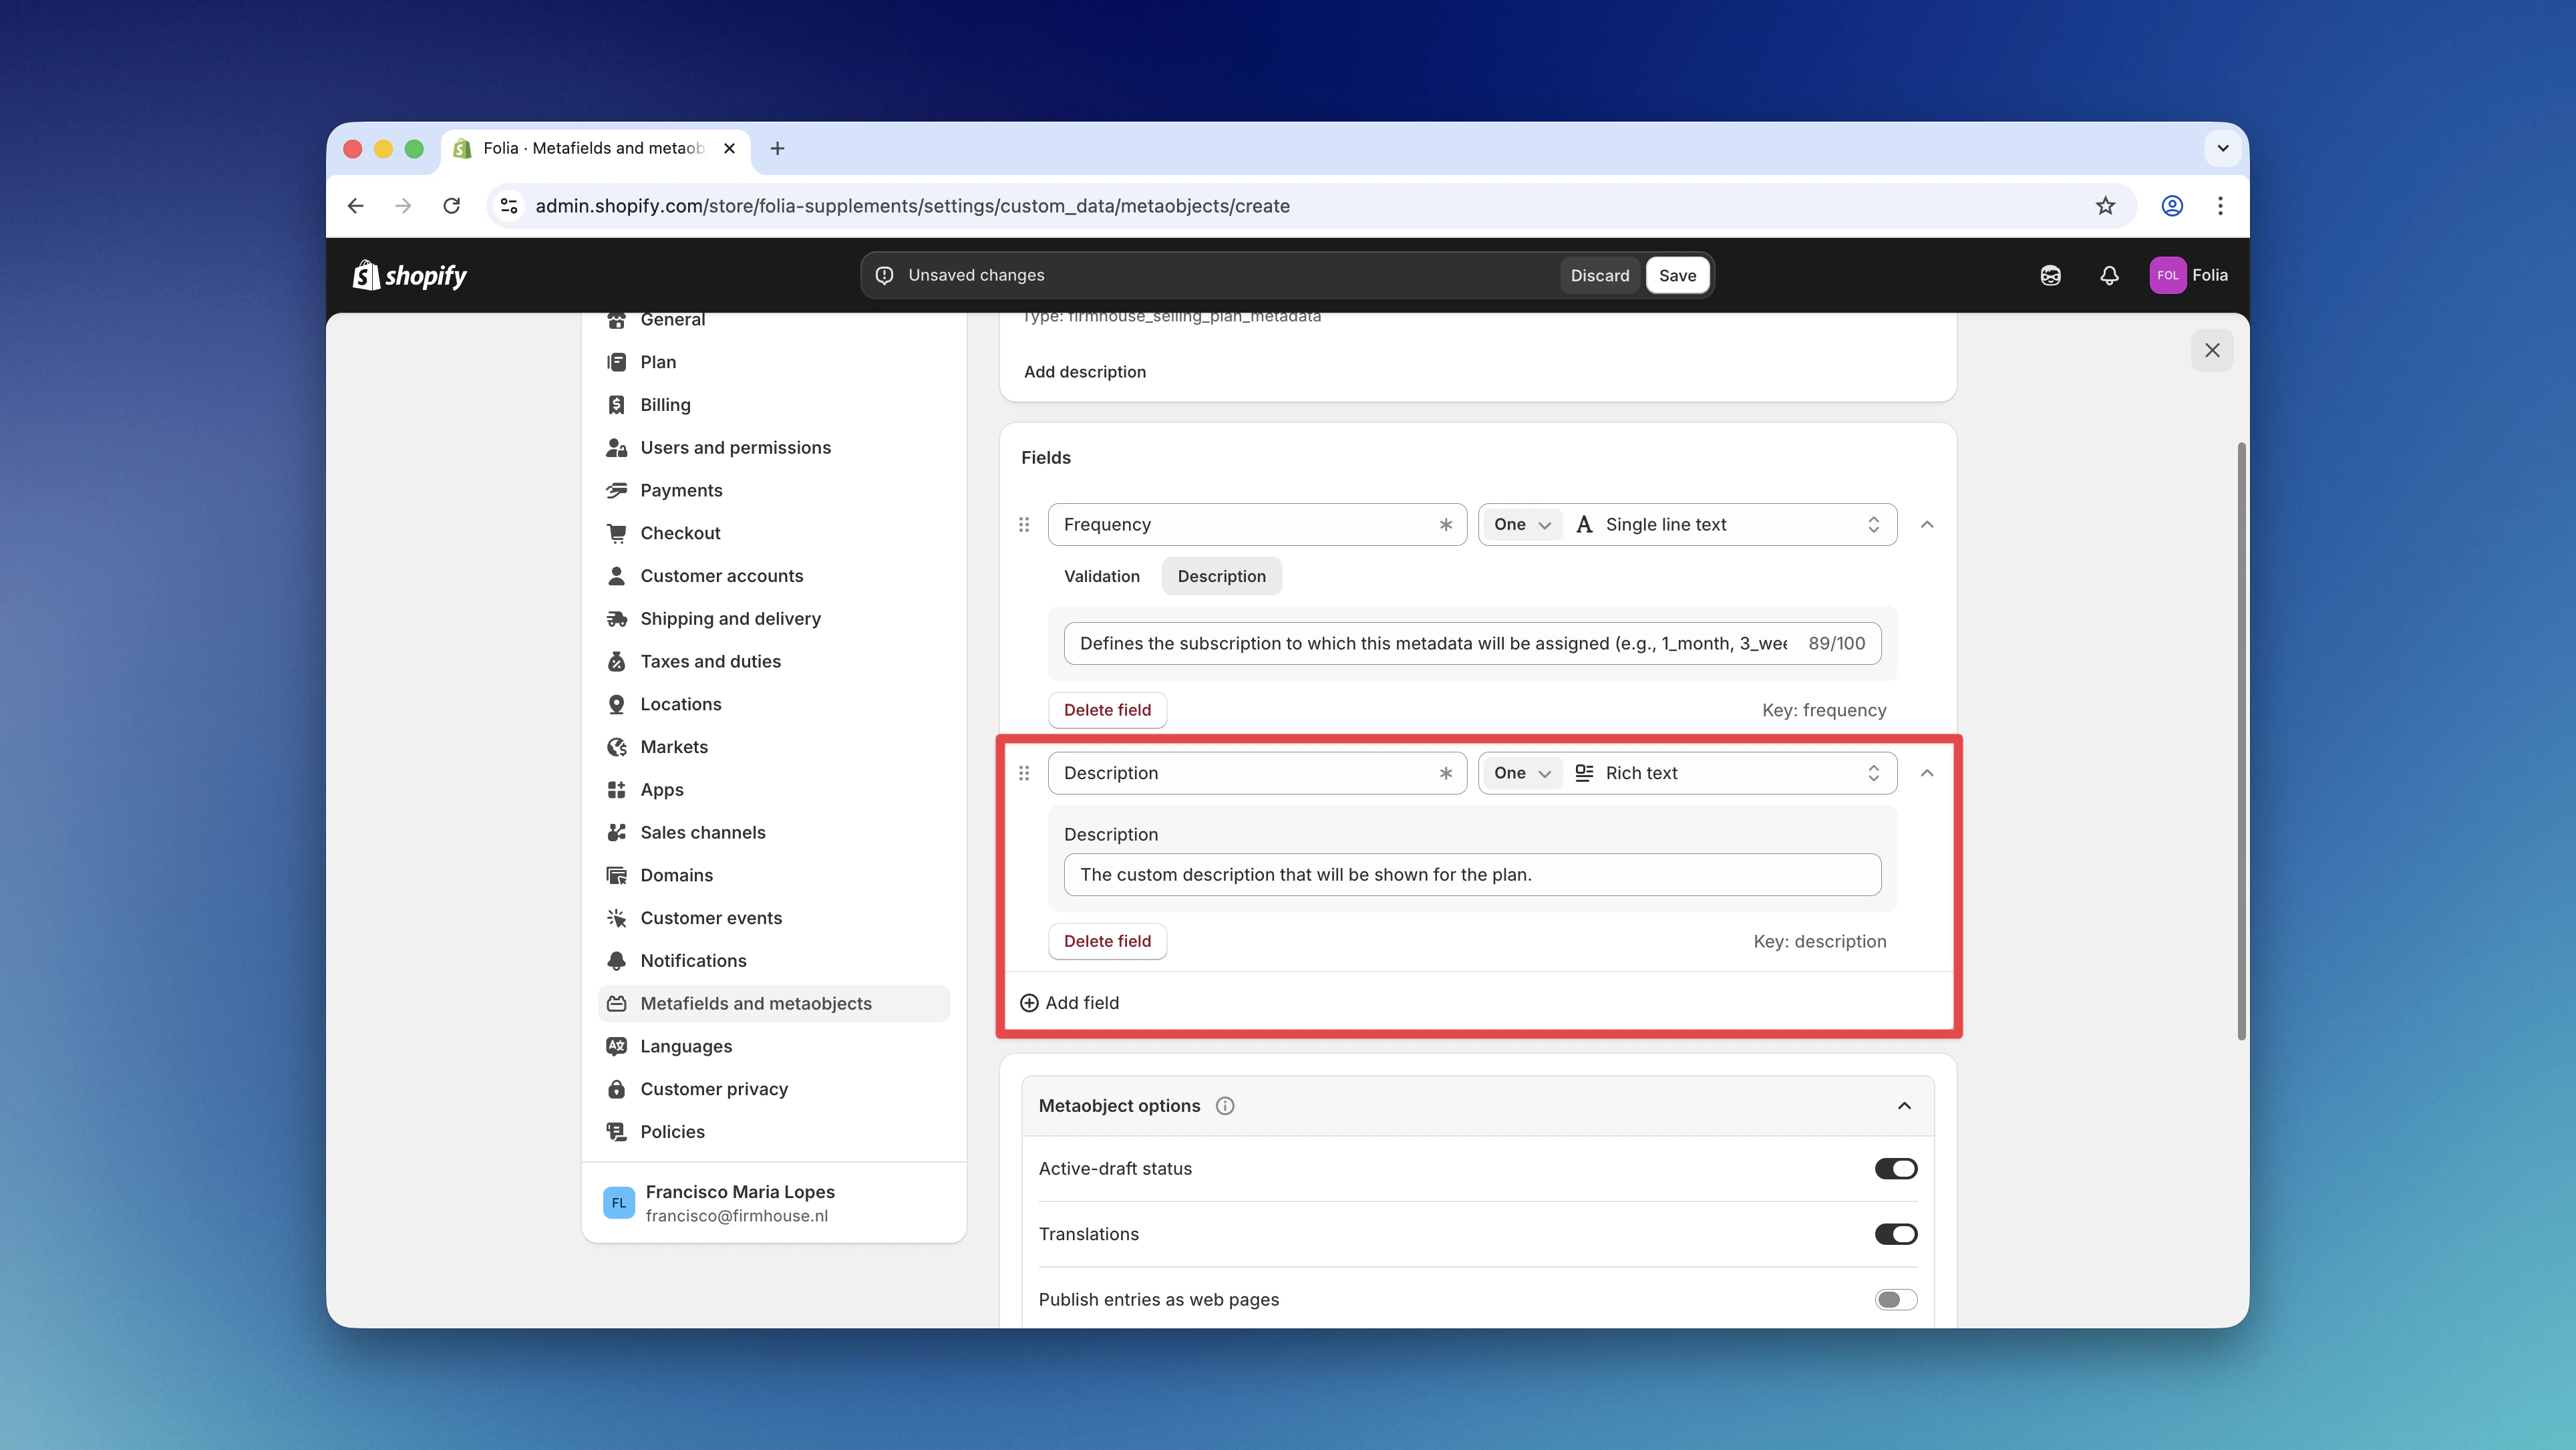
Task: Close the settings panel with X
Action: click(x=2212, y=350)
